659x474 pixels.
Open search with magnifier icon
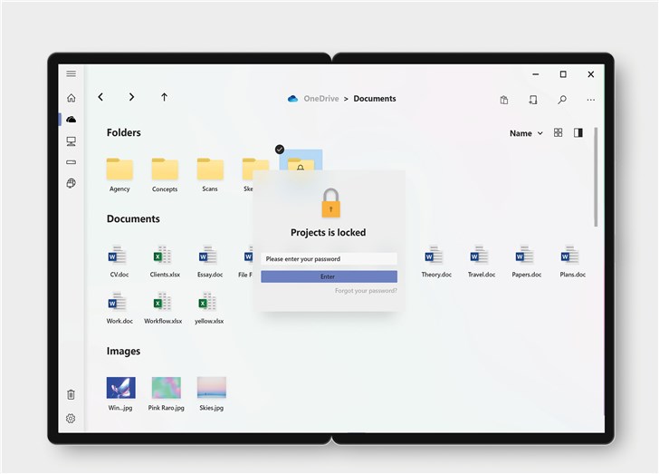[x=562, y=100]
